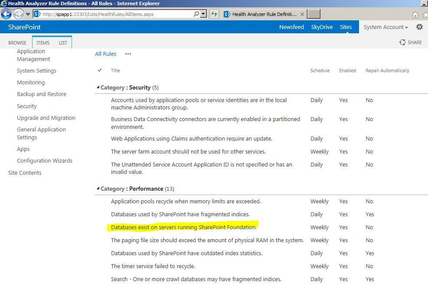Image resolution: width=428 pixels, height=285 pixels.
Task: Open Application pools recycle rule
Action: [186, 202]
